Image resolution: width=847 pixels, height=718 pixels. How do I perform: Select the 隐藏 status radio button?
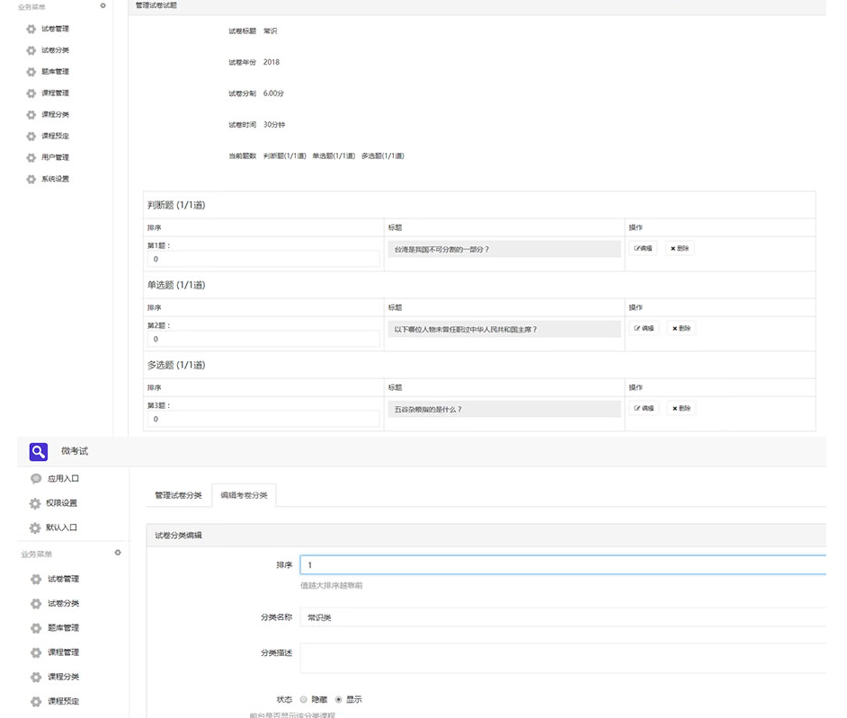(304, 699)
